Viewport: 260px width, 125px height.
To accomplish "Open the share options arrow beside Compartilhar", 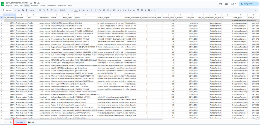I will pos(257,4).
